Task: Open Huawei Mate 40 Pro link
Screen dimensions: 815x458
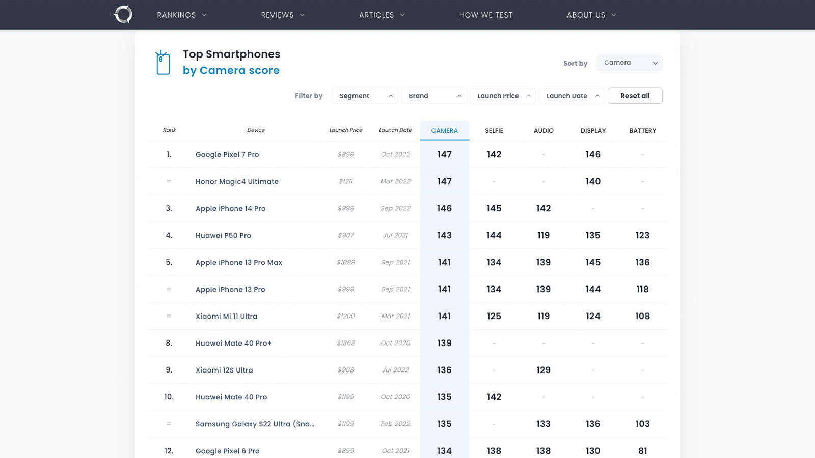Action: (x=231, y=397)
